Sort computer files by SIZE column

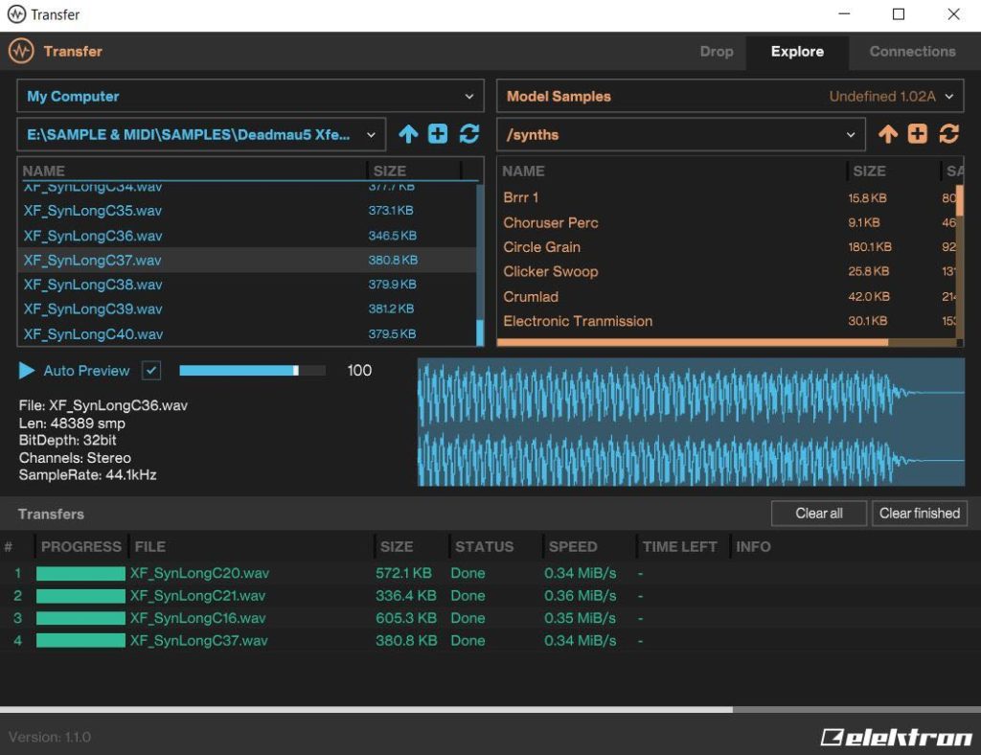point(414,171)
